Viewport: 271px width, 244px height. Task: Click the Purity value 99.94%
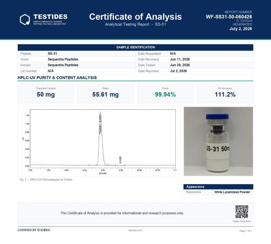point(165,94)
